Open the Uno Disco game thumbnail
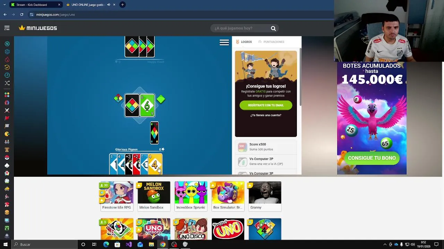The image size is (444, 249). (191, 229)
